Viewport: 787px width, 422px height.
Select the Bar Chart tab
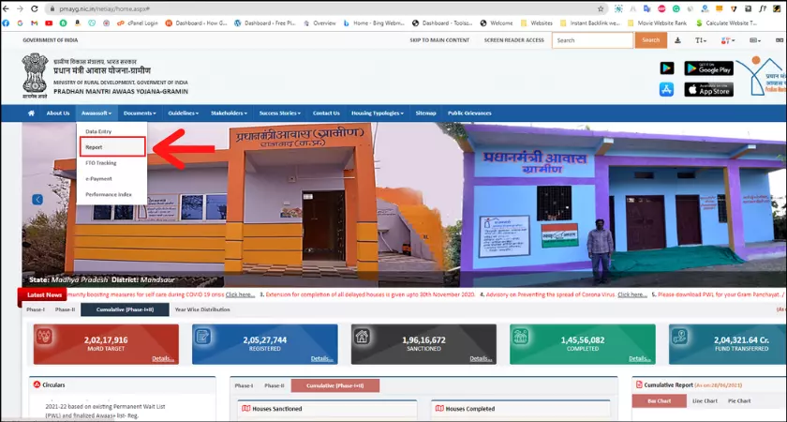pyautogui.click(x=659, y=401)
